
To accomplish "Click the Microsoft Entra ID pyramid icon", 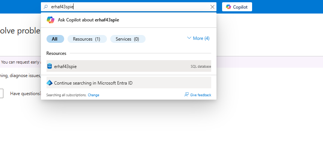I will [50, 83].
